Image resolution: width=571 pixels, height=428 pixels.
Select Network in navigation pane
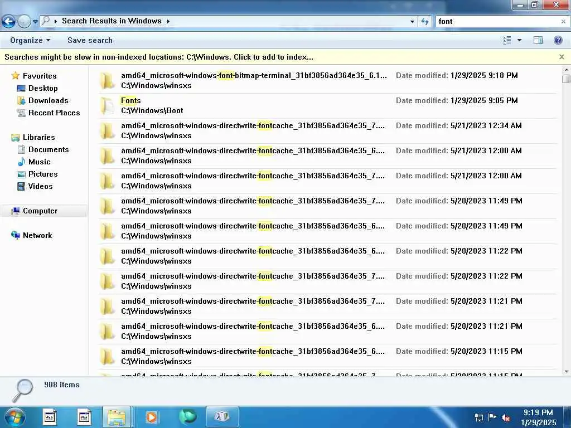(x=37, y=236)
